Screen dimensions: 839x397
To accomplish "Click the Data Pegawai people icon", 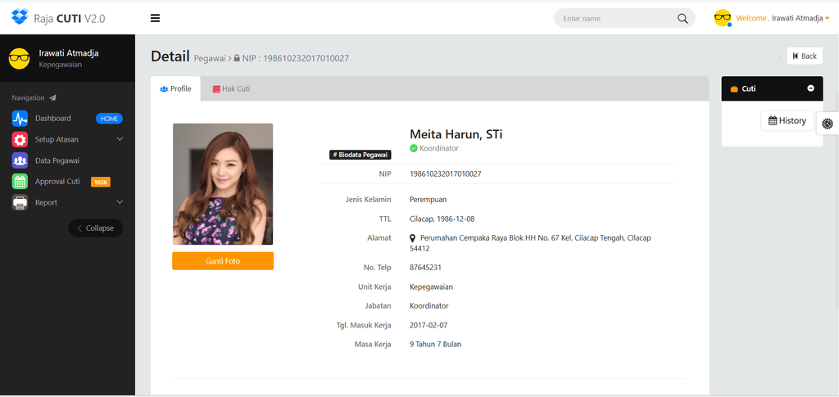I will pyautogui.click(x=20, y=160).
